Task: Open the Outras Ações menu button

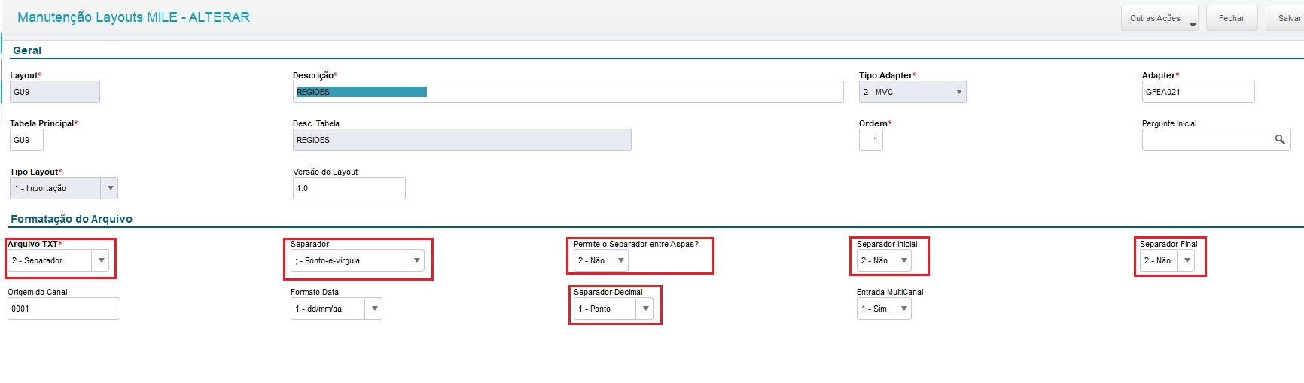Action: 1159,18
